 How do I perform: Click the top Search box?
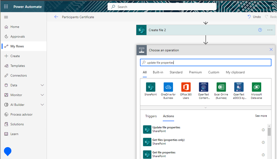(x=162, y=7)
